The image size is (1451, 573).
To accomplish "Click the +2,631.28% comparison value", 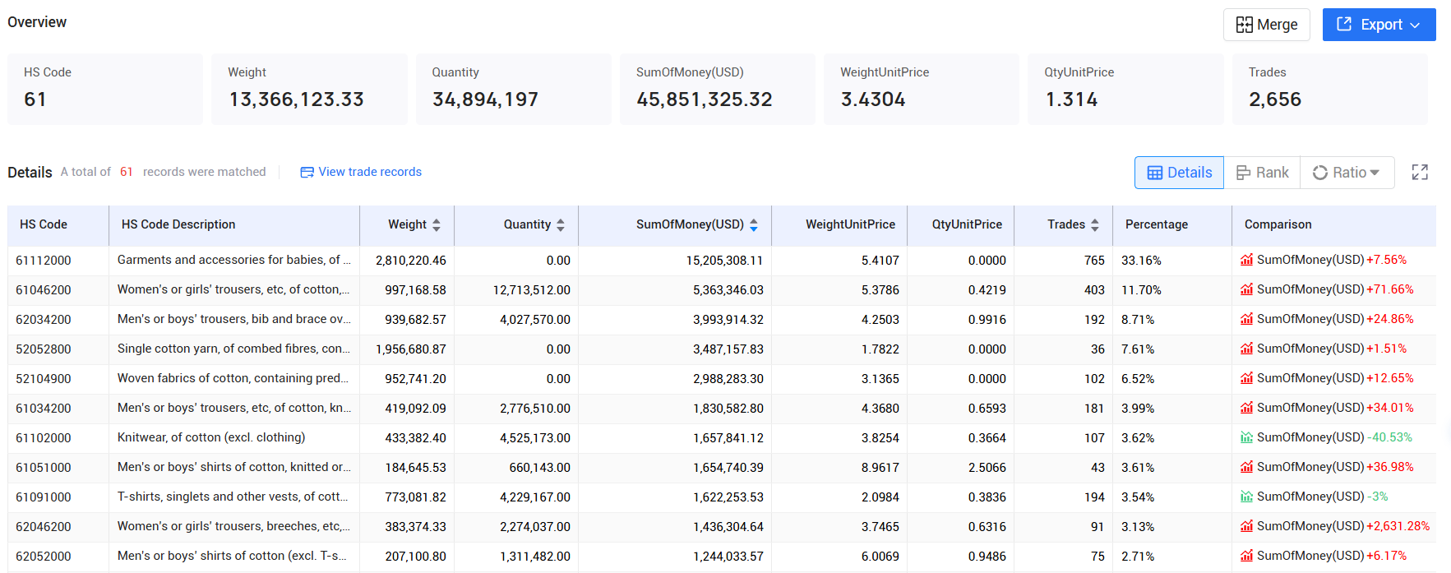I will [1398, 526].
